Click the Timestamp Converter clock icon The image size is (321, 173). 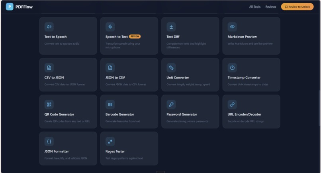coord(232,68)
